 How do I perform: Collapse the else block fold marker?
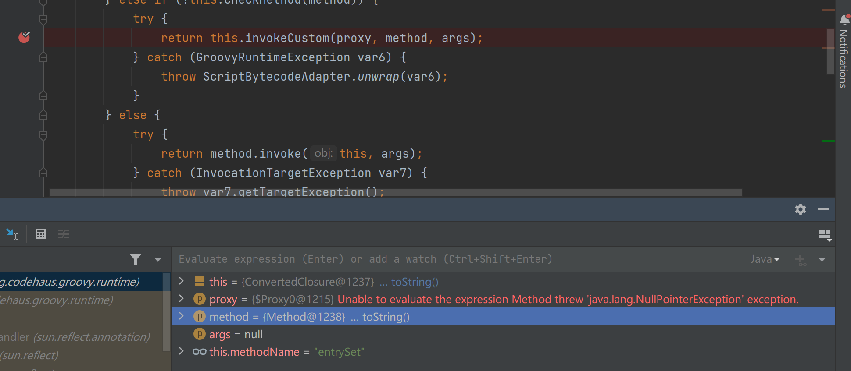coord(43,115)
